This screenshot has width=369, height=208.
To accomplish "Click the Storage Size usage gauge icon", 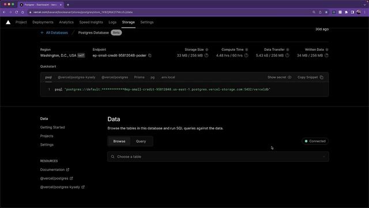I will [x=206, y=55].
